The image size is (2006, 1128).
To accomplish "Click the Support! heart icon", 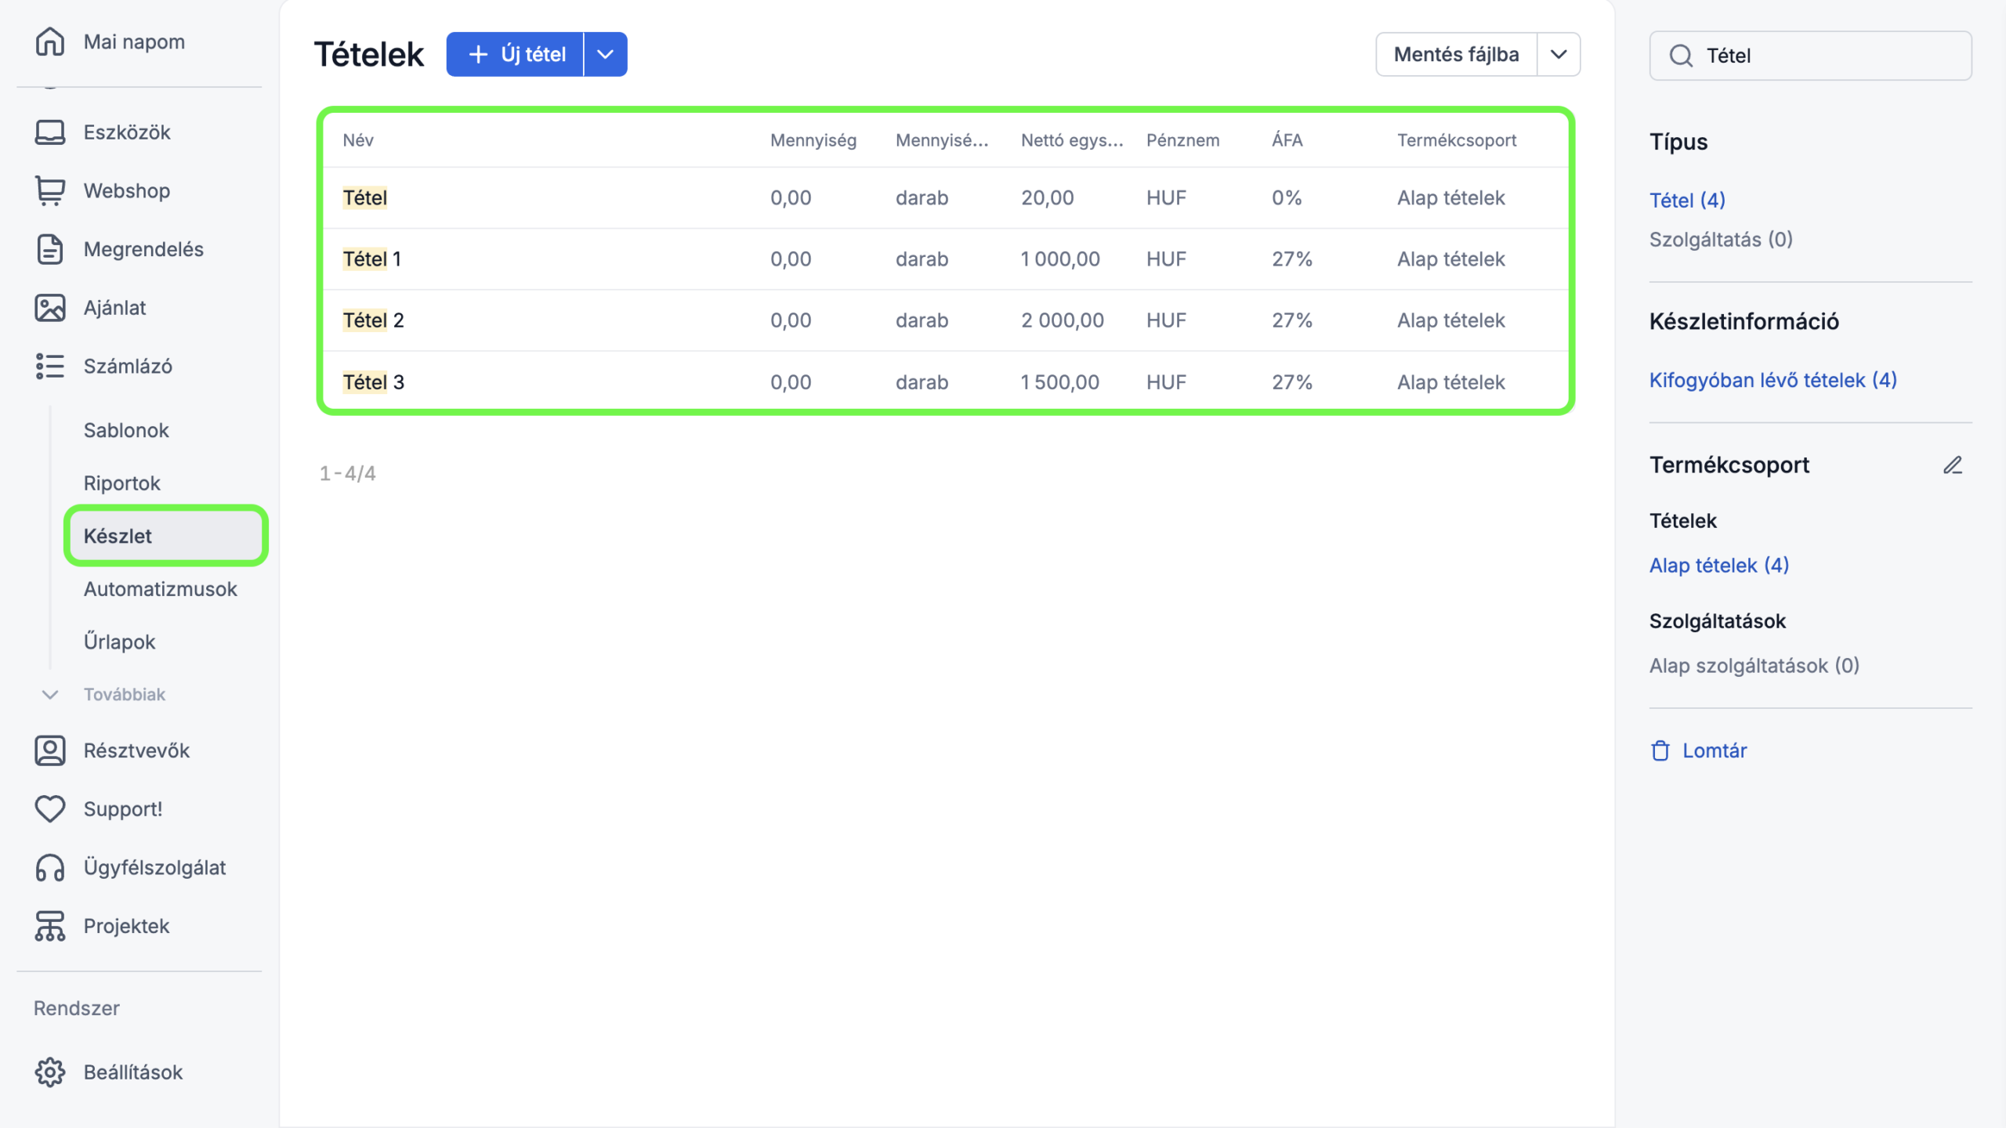I will [x=50, y=809].
